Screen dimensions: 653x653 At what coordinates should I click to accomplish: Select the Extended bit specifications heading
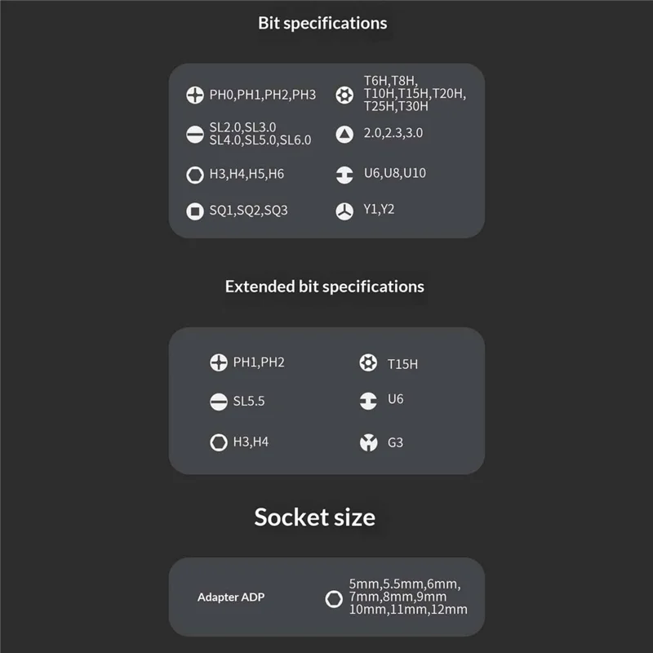(x=325, y=287)
